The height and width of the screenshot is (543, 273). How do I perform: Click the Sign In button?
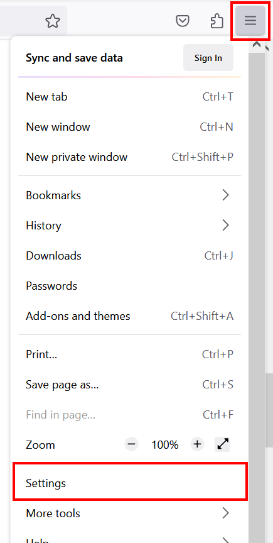pos(208,58)
